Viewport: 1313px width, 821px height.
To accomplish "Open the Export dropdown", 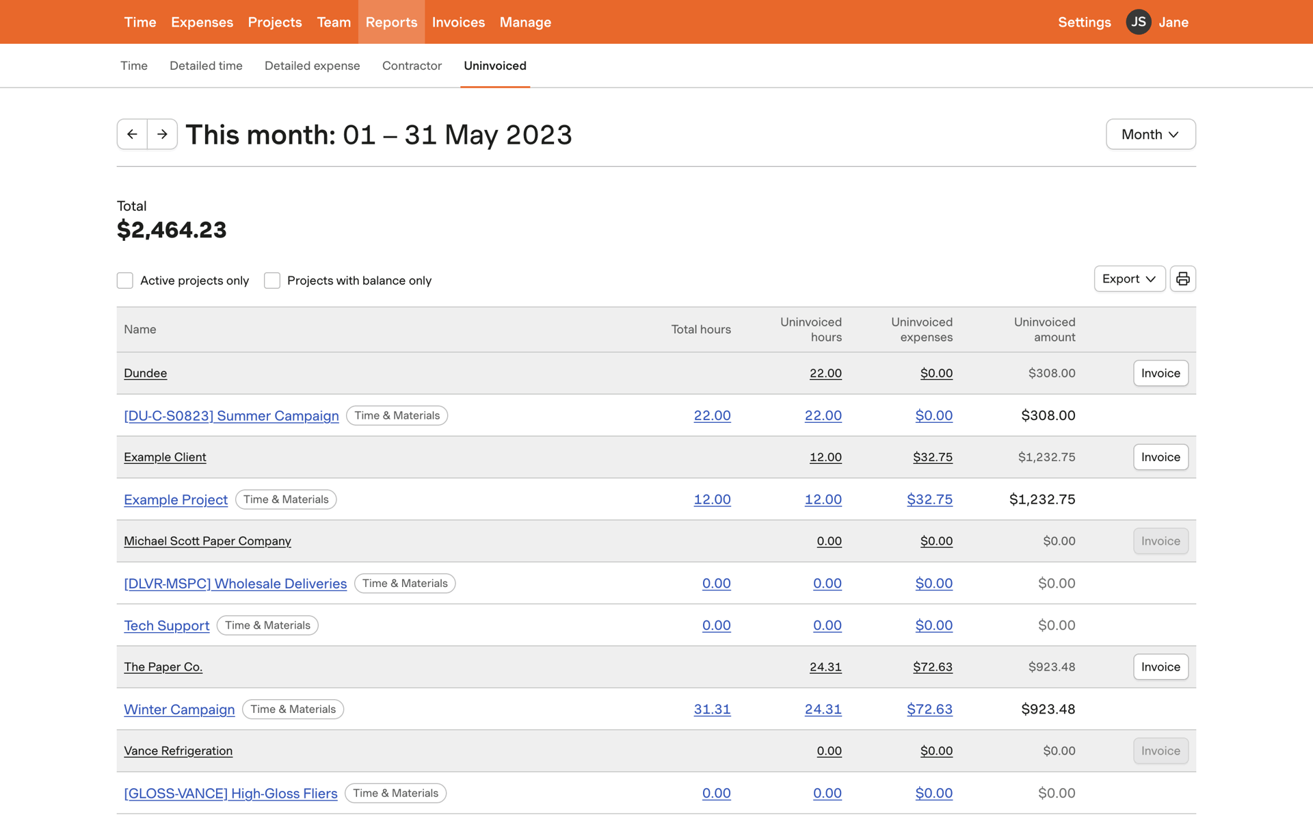I will pyautogui.click(x=1129, y=279).
